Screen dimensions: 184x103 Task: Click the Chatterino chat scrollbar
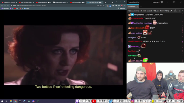click(183, 37)
